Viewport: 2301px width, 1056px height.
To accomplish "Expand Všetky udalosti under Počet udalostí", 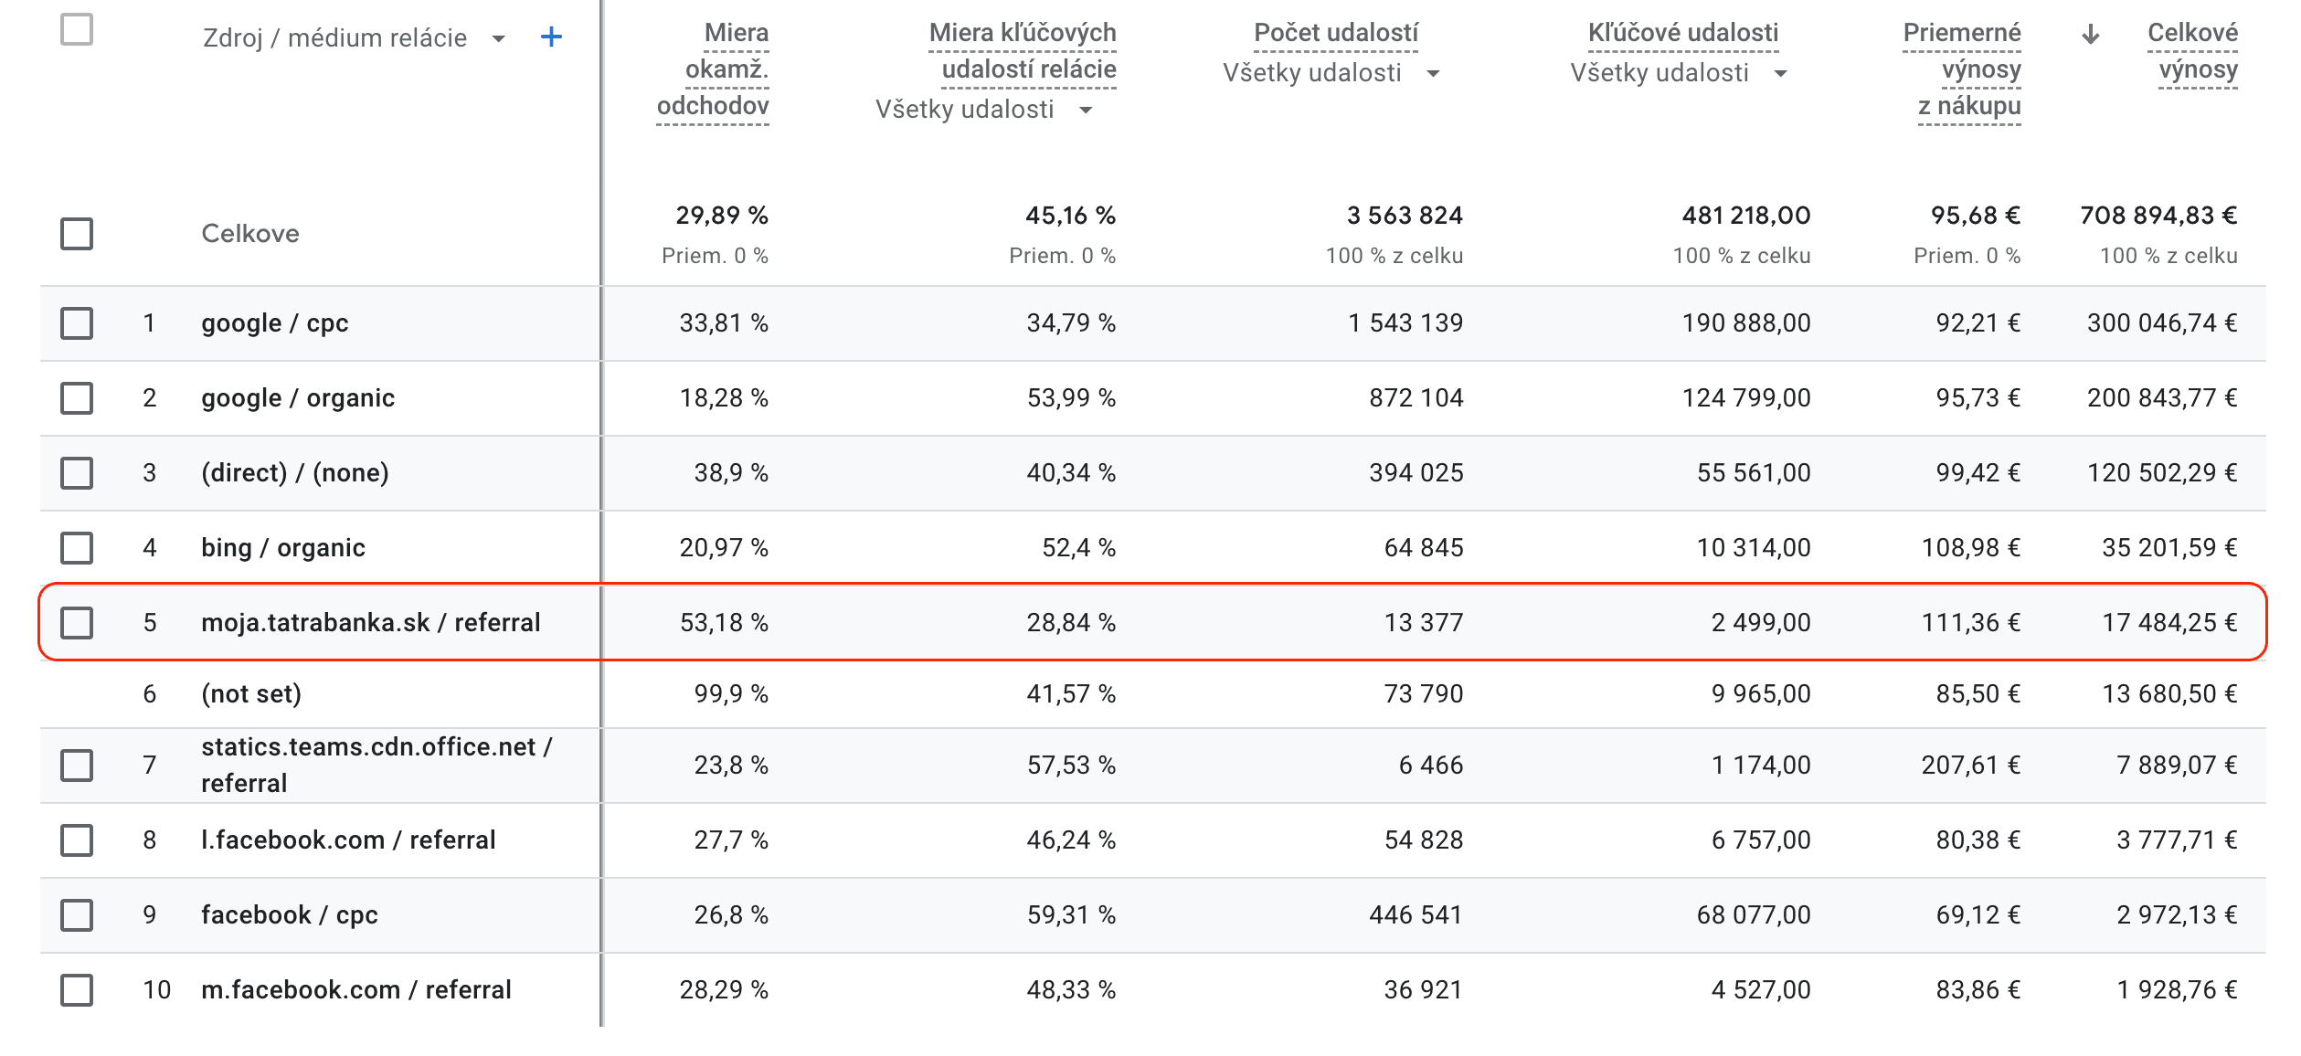I will 1433,73.
